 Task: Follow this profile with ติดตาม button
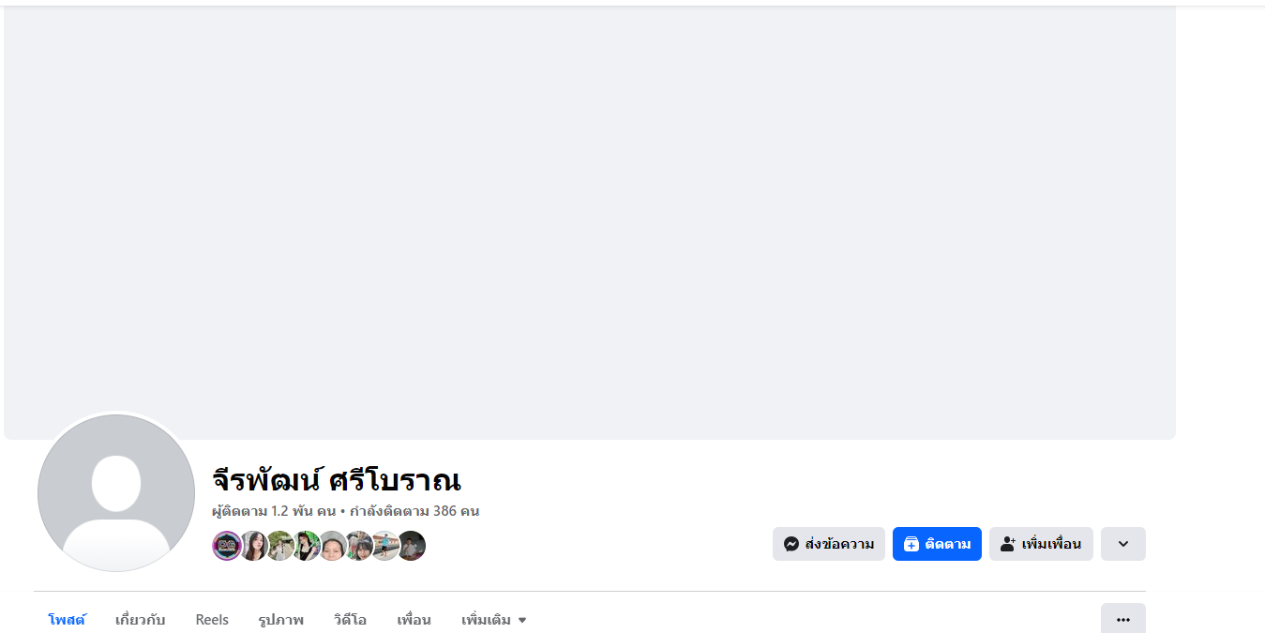point(937,544)
